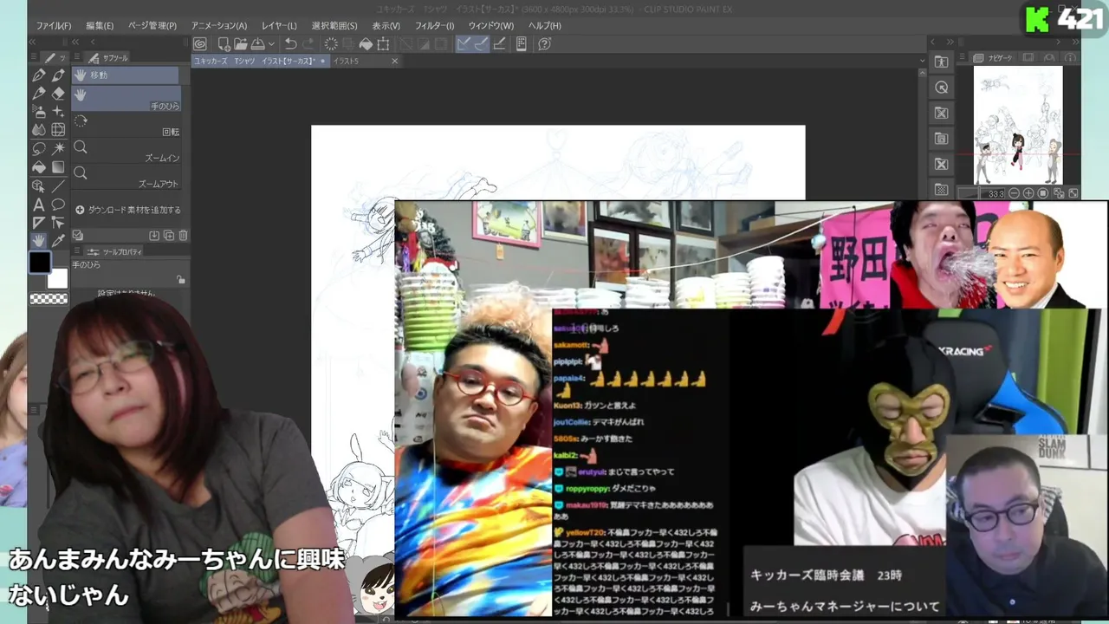This screenshot has width=1109, height=624.
Task: Open the アニメーション(A) menu
Action: pyautogui.click(x=219, y=26)
